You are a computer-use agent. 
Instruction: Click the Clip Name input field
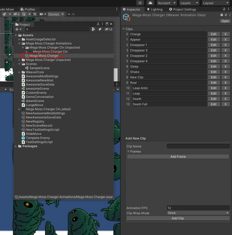point(198,146)
